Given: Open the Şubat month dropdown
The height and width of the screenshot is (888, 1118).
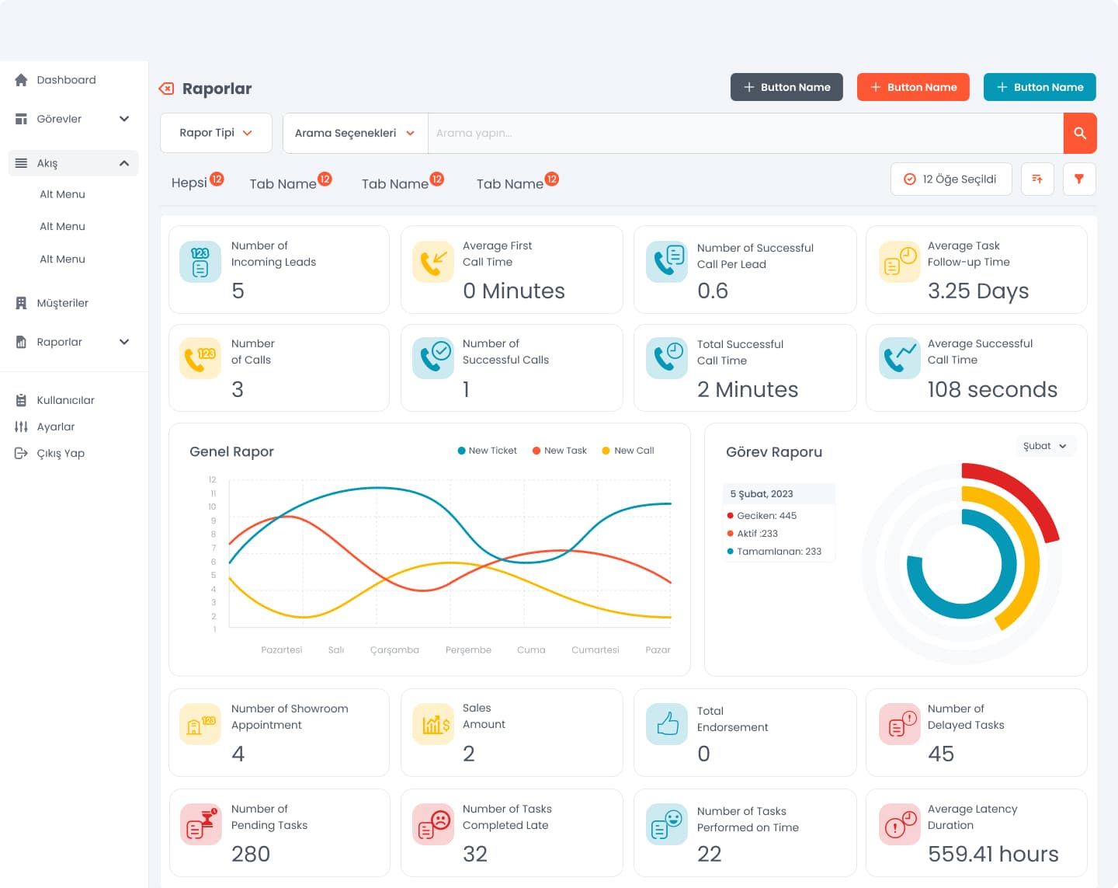Looking at the screenshot, I should point(1045,446).
